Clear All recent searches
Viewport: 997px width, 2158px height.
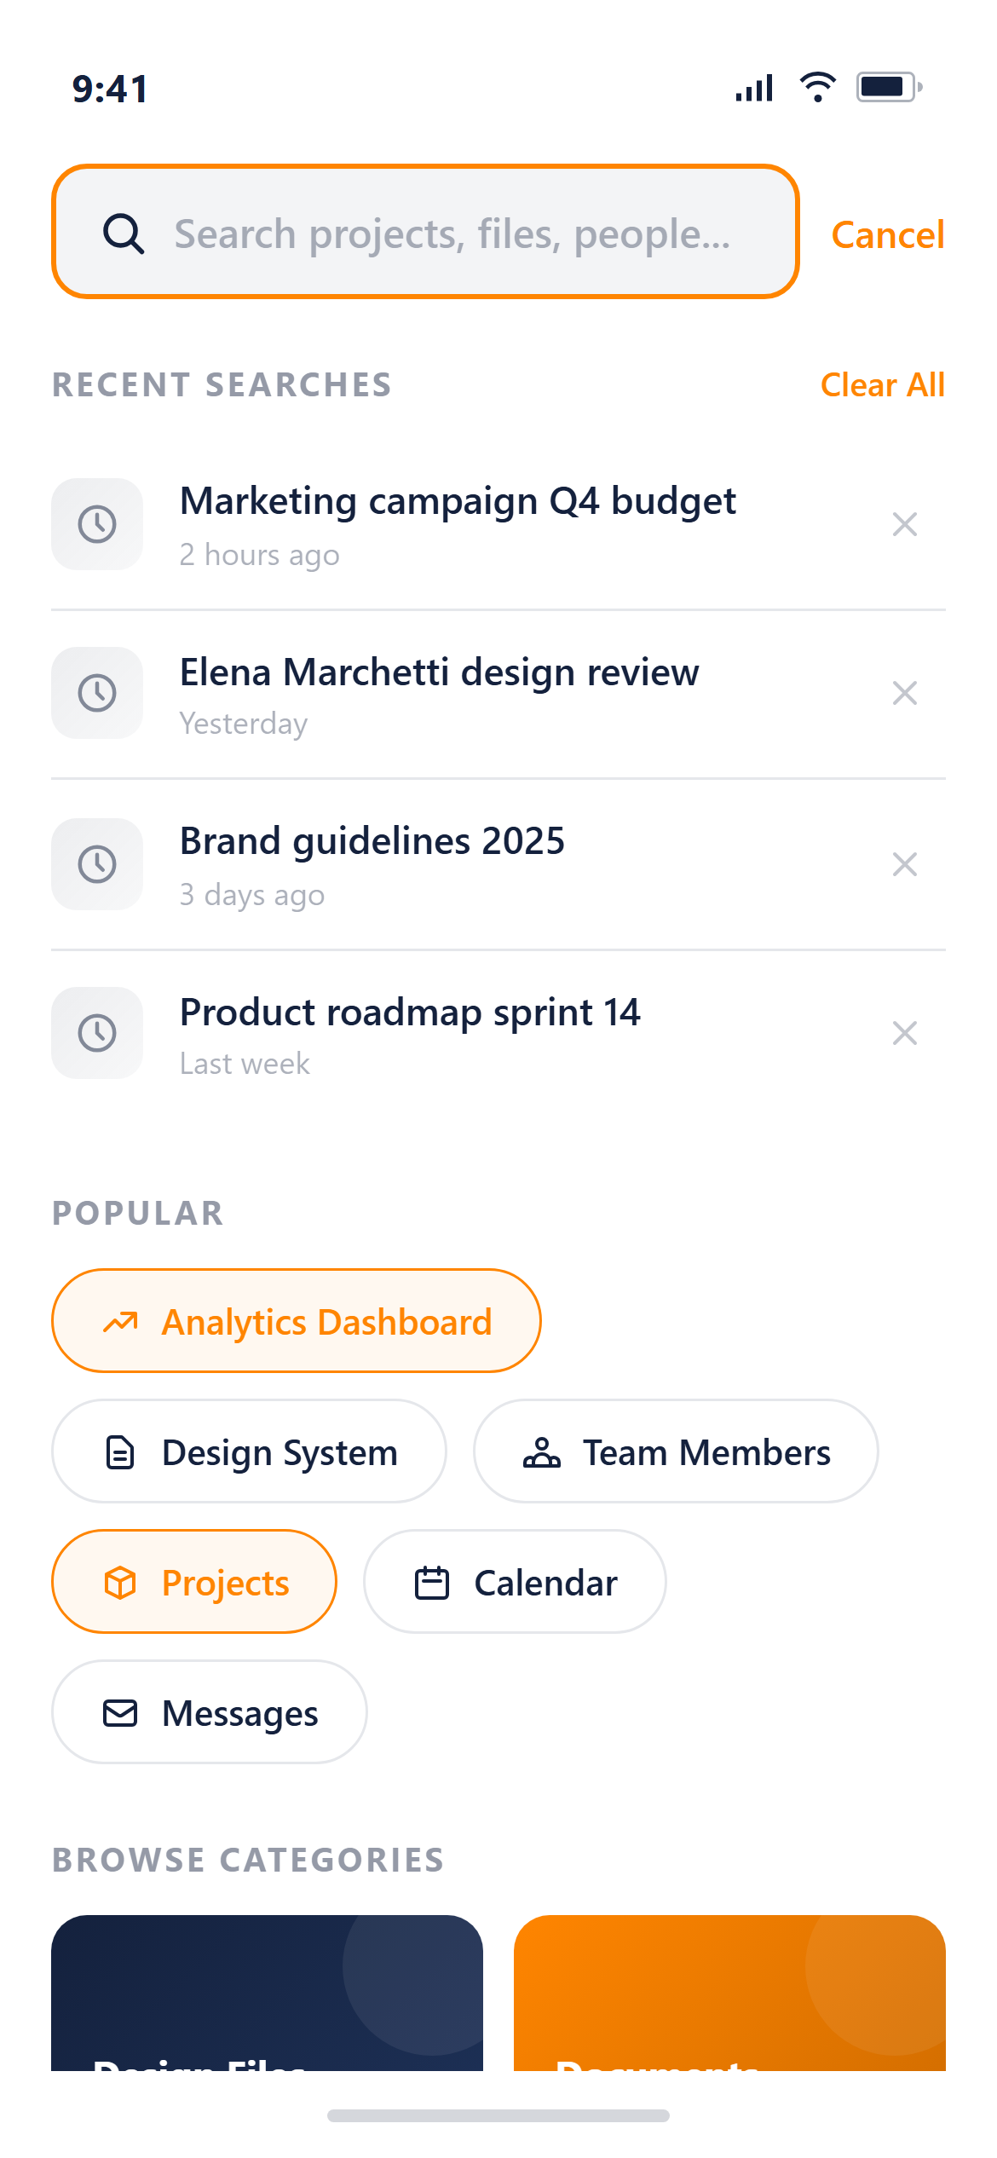tap(882, 384)
